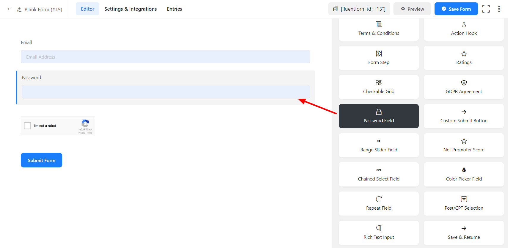Screen dimensions: 508x248
Task: Add a Range Slider Field
Action: (379, 145)
